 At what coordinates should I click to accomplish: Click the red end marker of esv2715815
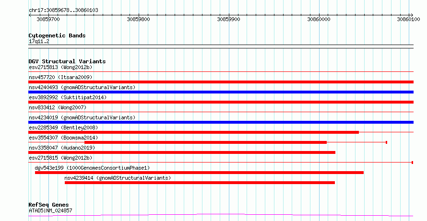[412, 163]
